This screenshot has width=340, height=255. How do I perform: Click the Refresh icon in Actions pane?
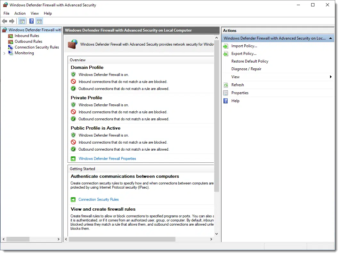click(226, 85)
